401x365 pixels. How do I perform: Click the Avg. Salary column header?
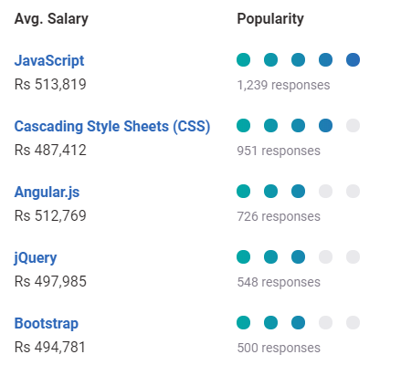click(51, 19)
